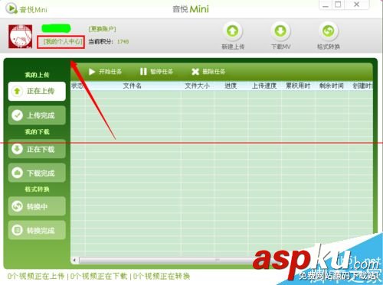Click the 0个视频正在下载 status text
Image resolution: width=383 pixels, height=285 pixels.
point(99,277)
